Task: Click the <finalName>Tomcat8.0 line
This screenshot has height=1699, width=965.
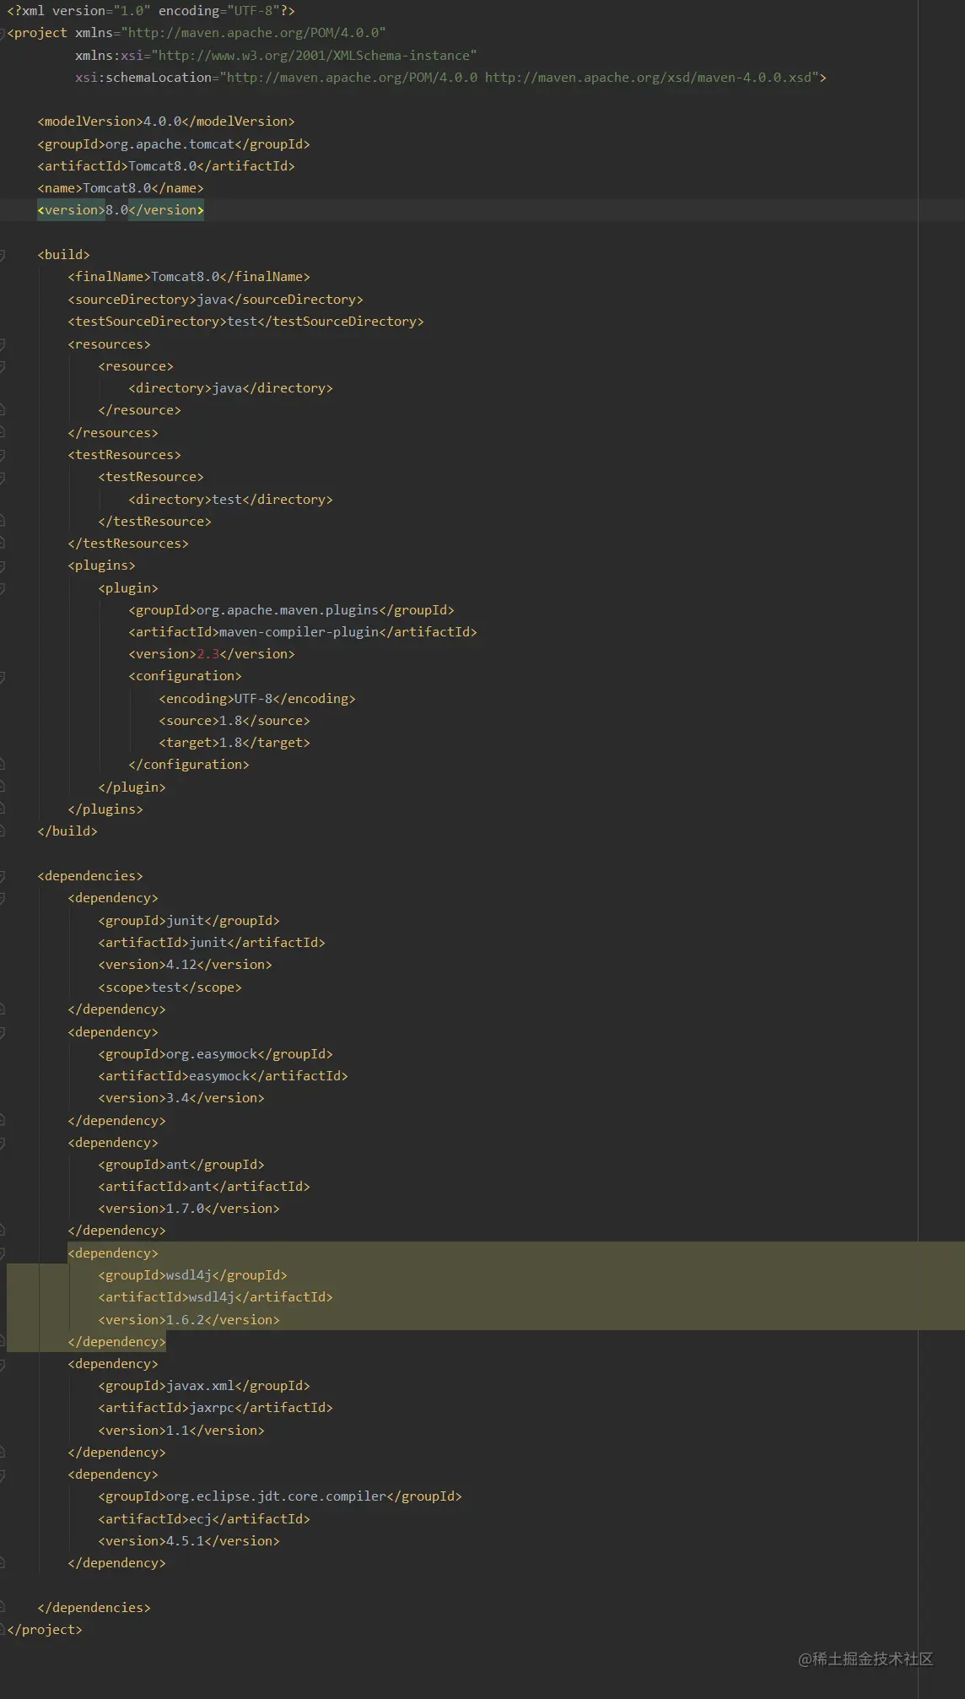Action: [189, 277]
